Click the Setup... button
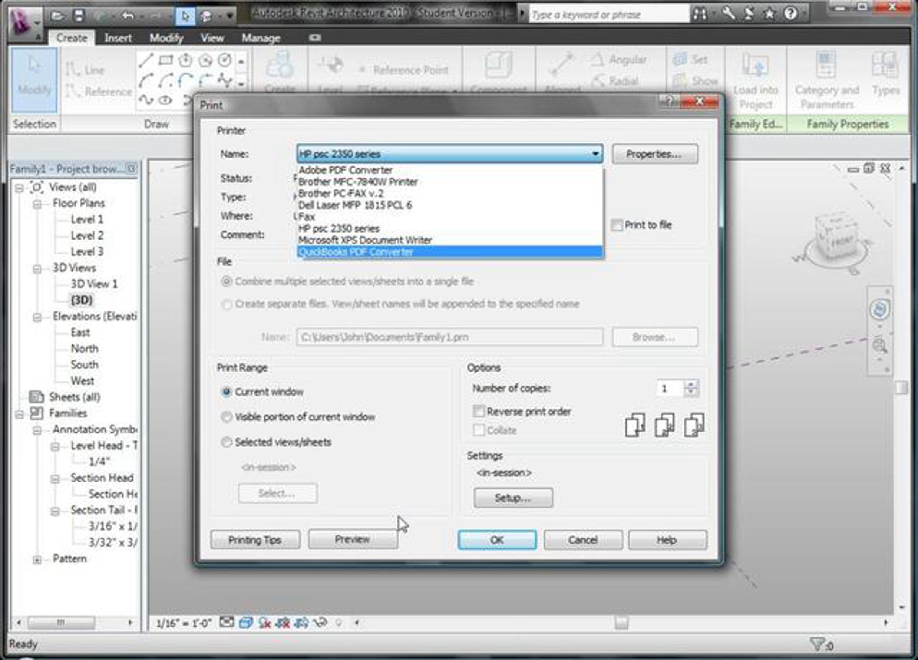 (x=513, y=498)
